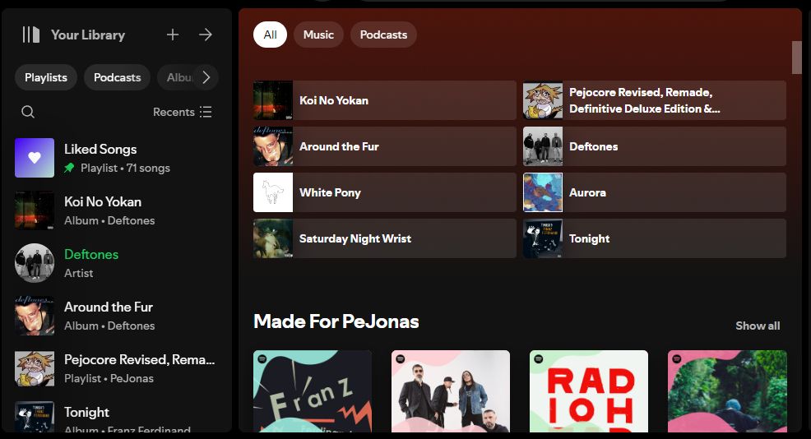Click the green pin icon on Liked Songs
Screen dimensions: 811x439
pos(69,168)
